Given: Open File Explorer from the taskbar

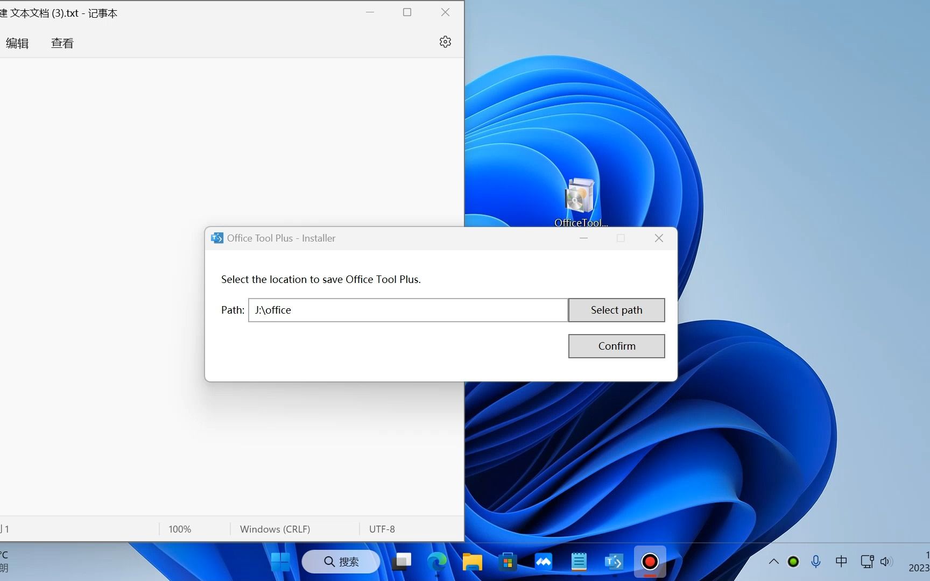Looking at the screenshot, I should 473,562.
